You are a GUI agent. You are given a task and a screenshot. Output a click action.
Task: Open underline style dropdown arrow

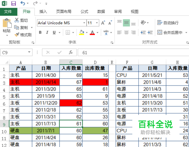(x=59, y=32)
